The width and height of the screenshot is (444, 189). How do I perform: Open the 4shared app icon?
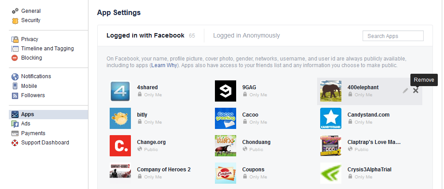(120, 91)
